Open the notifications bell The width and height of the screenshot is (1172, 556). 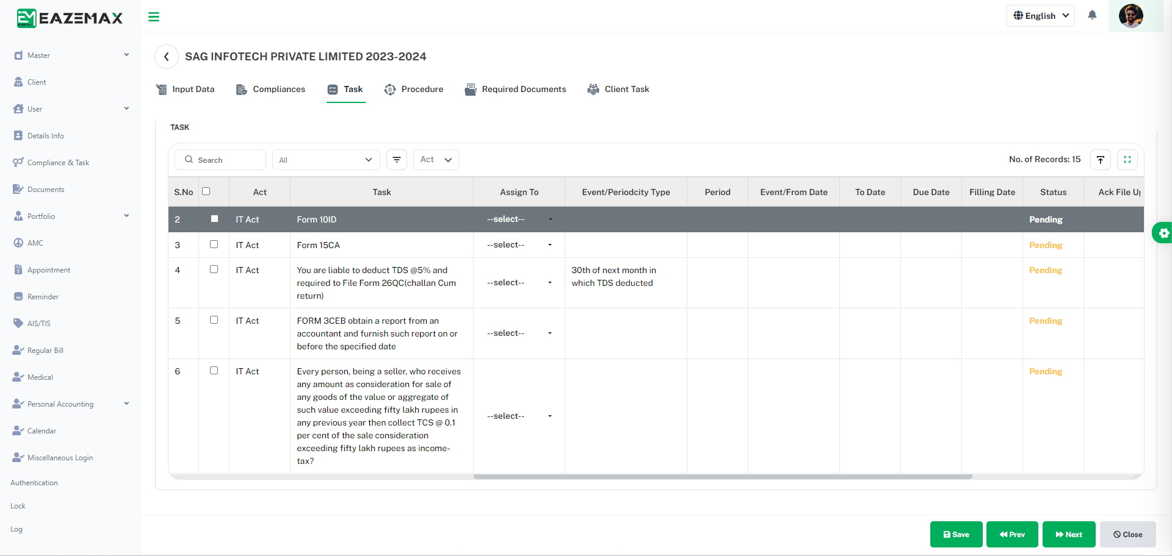[1092, 15]
